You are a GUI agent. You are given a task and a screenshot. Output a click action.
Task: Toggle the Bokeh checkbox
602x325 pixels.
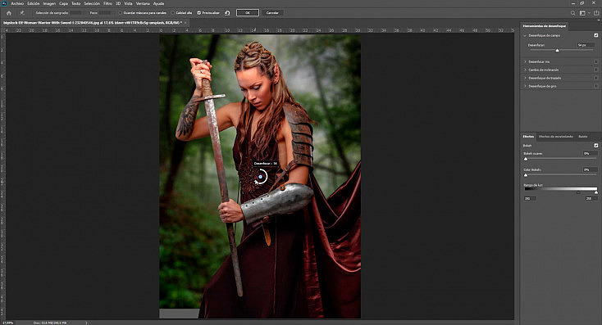596,146
